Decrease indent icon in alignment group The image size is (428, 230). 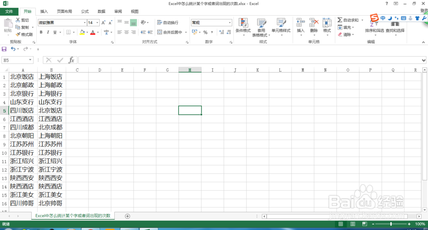coord(143,32)
